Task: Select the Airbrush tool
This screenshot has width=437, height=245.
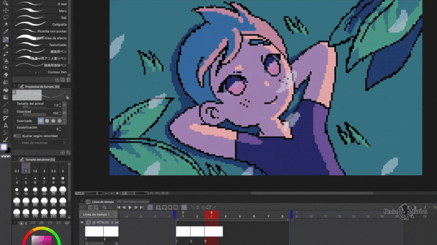Action: (x=5, y=60)
